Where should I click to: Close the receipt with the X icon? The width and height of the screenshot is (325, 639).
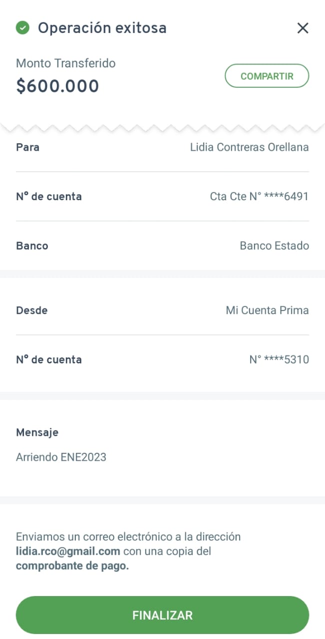click(303, 28)
